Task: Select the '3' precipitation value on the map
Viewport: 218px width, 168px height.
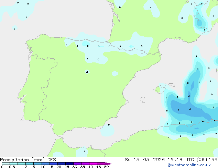Action: click(x=188, y=83)
